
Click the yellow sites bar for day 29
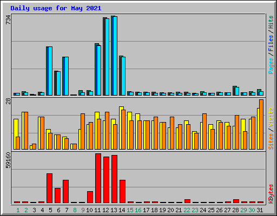[x=242, y=134]
